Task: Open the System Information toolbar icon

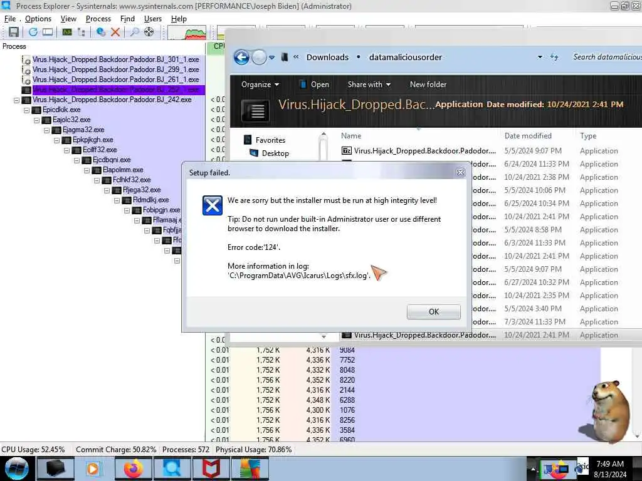Action: click(66, 32)
